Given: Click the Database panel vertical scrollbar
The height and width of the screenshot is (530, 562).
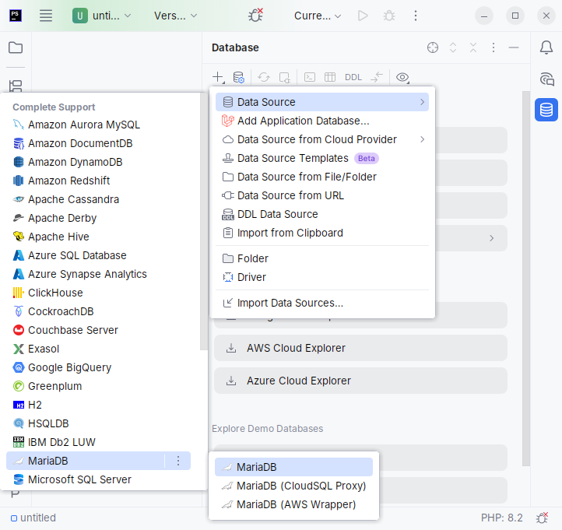Looking at the screenshot, I should coord(525,278).
